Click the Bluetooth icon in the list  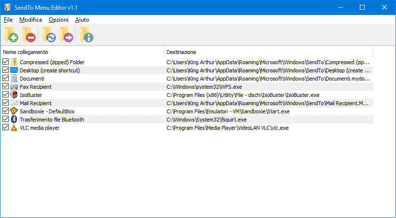(x=14, y=120)
